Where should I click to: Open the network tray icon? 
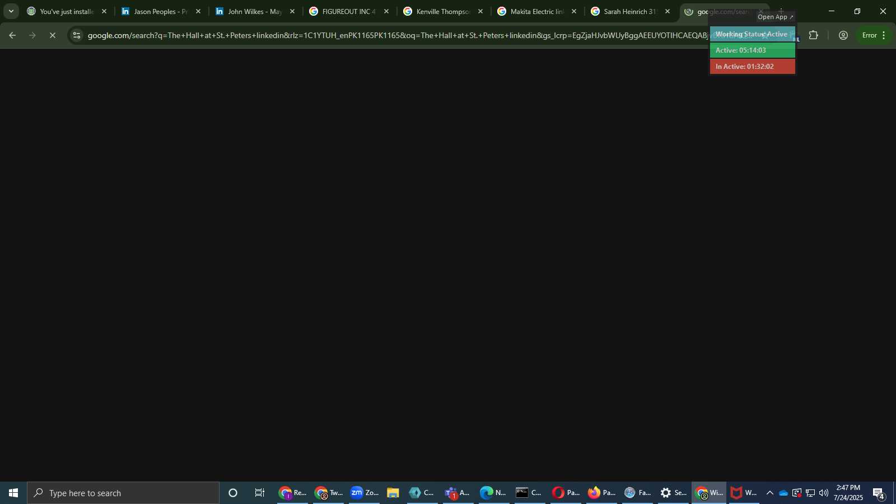[810, 493]
